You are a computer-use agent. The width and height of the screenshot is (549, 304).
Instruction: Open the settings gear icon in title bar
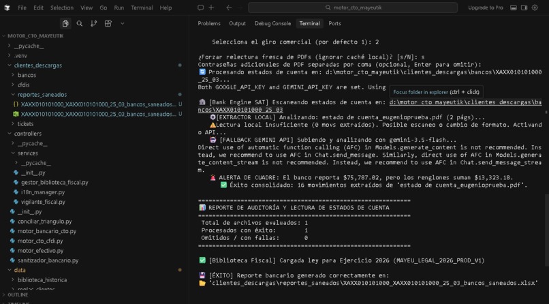click(535, 7)
